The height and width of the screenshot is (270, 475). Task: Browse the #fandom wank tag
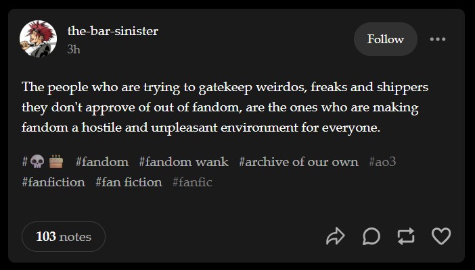[183, 162]
